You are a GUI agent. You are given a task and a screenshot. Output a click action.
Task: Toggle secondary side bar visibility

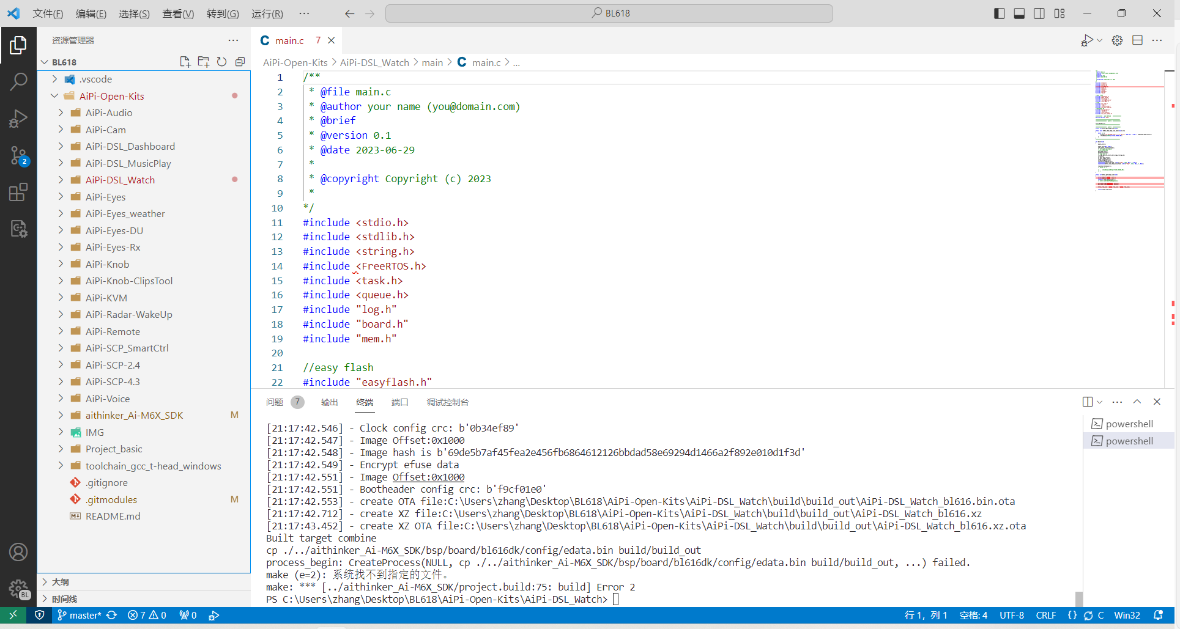[x=1039, y=13]
